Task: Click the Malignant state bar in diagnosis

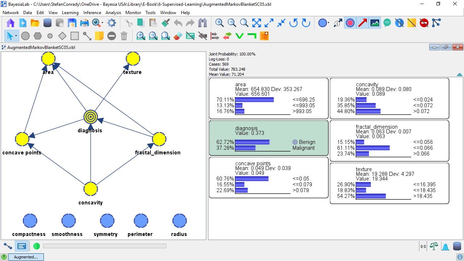Action: [245, 148]
